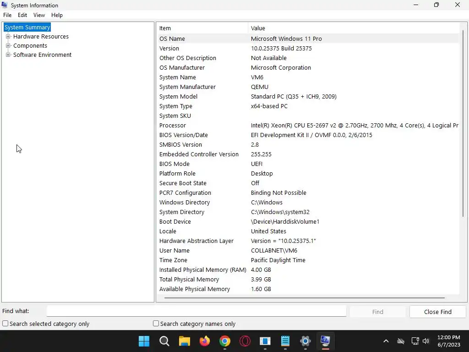469x352 pixels.
Task: Select the Platform Role row
Action: tap(309, 174)
